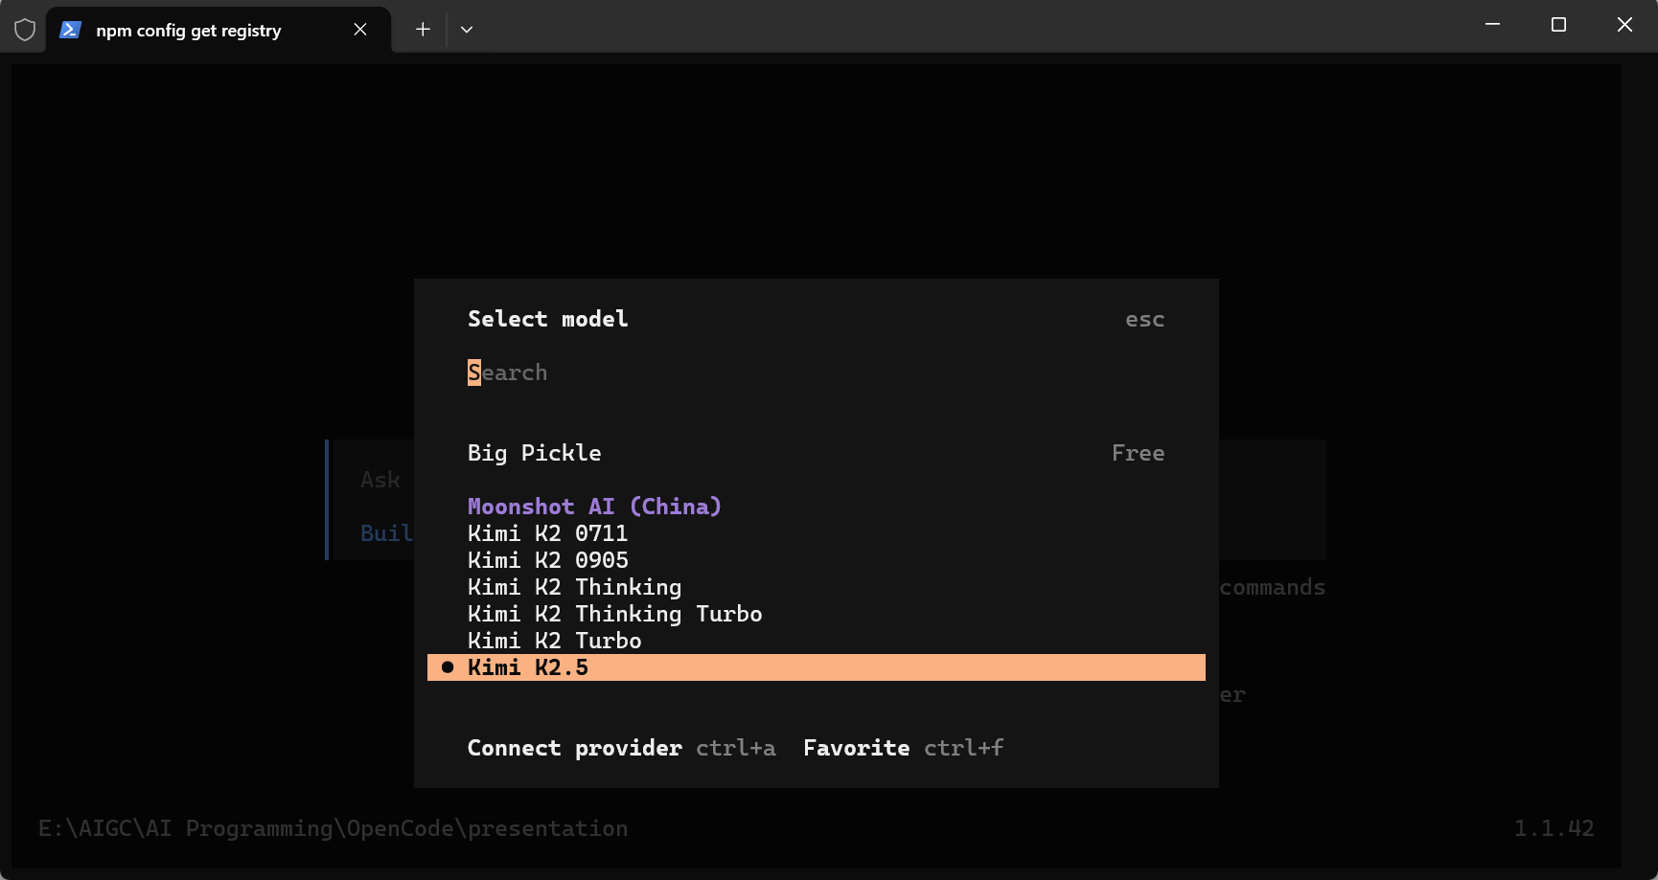Pick the Kimi K2 Thinking model

point(817,587)
